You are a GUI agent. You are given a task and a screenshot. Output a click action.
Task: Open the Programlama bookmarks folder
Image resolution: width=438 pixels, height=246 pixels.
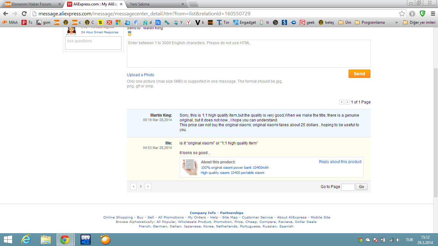[370, 22]
